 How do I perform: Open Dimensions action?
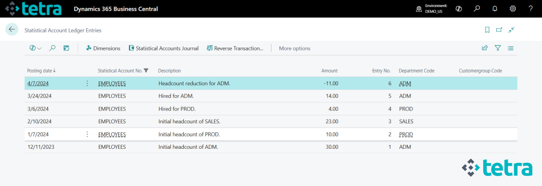pyautogui.click(x=103, y=49)
